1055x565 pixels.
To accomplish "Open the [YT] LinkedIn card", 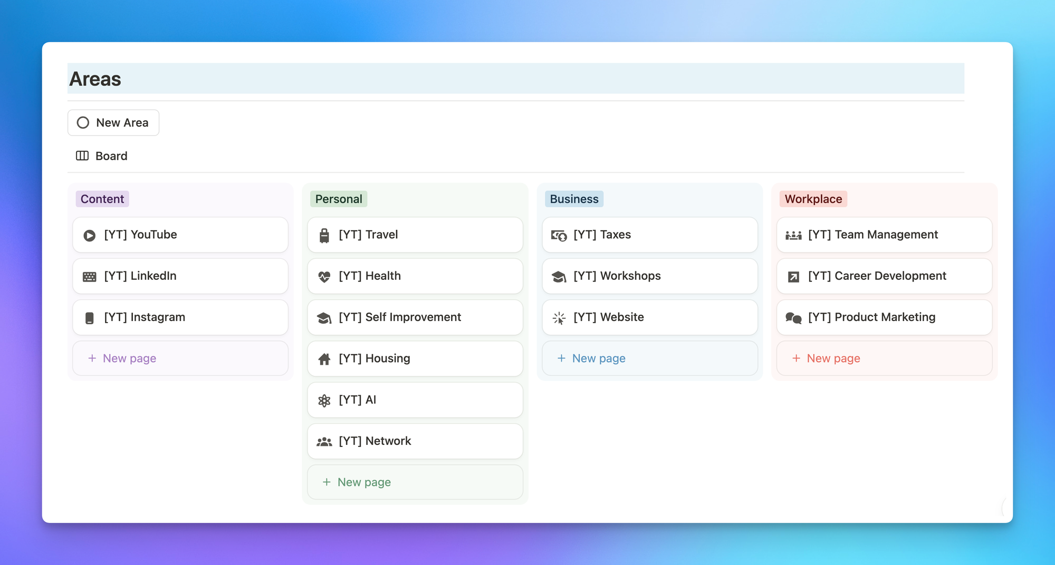I will coord(180,276).
